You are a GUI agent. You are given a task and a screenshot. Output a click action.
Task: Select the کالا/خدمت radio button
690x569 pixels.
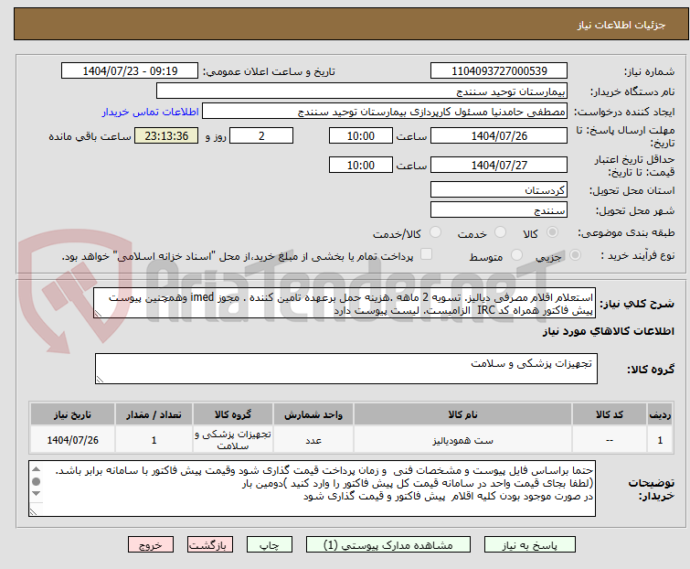tap(435, 232)
